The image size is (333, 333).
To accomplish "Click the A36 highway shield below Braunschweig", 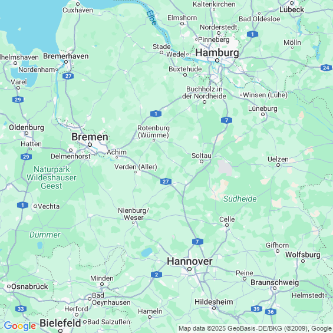I will pyautogui.click(x=271, y=312).
